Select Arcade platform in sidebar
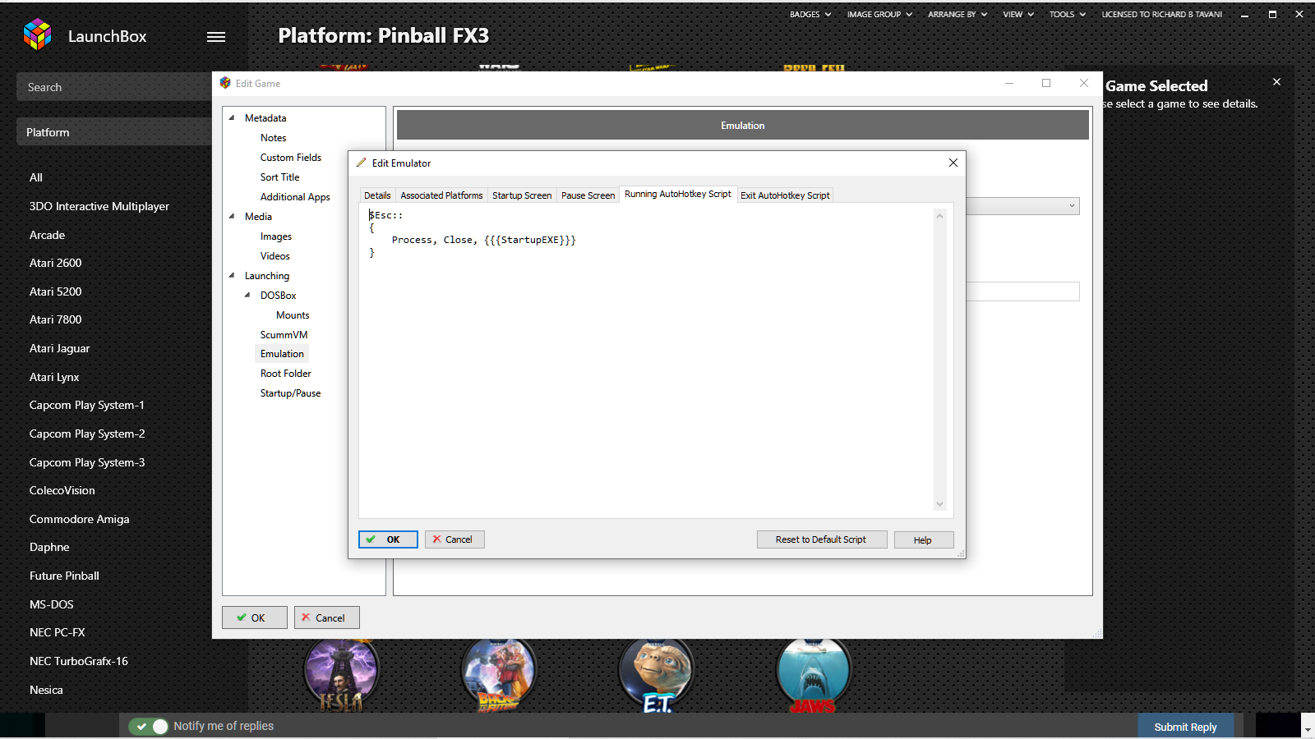 pyautogui.click(x=47, y=235)
